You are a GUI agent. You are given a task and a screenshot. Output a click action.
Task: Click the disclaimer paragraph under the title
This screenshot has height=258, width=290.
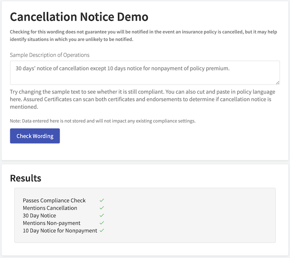click(x=144, y=36)
